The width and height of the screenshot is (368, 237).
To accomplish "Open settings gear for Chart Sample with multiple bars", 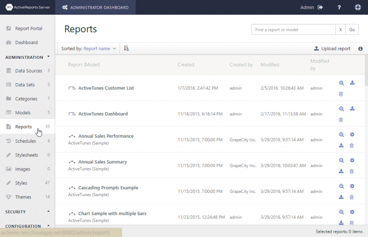I will 352,212.
